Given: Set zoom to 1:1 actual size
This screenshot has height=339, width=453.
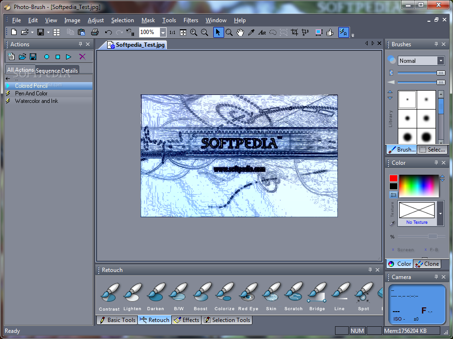Looking at the screenshot, I should click(173, 33).
